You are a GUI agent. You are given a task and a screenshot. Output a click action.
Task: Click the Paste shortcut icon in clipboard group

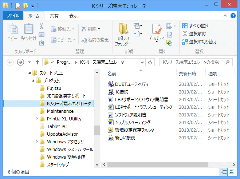42,43
